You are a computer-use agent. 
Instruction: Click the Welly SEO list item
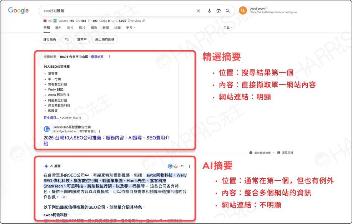pos(56,89)
